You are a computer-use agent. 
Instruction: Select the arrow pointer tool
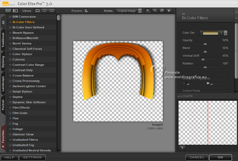pyautogui.click(x=148, y=11)
